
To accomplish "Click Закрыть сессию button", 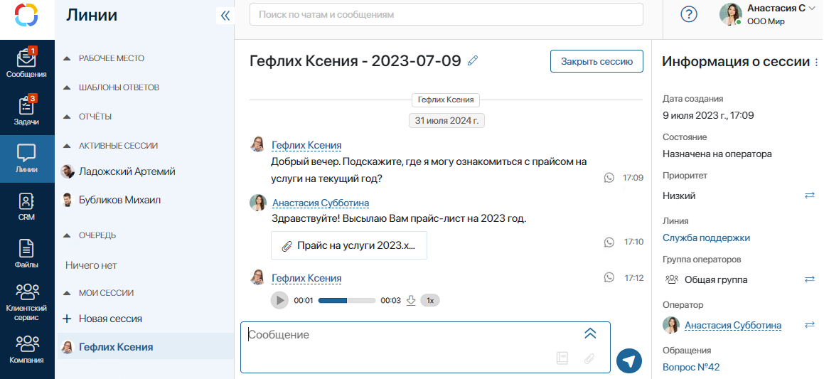I will point(596,61).
